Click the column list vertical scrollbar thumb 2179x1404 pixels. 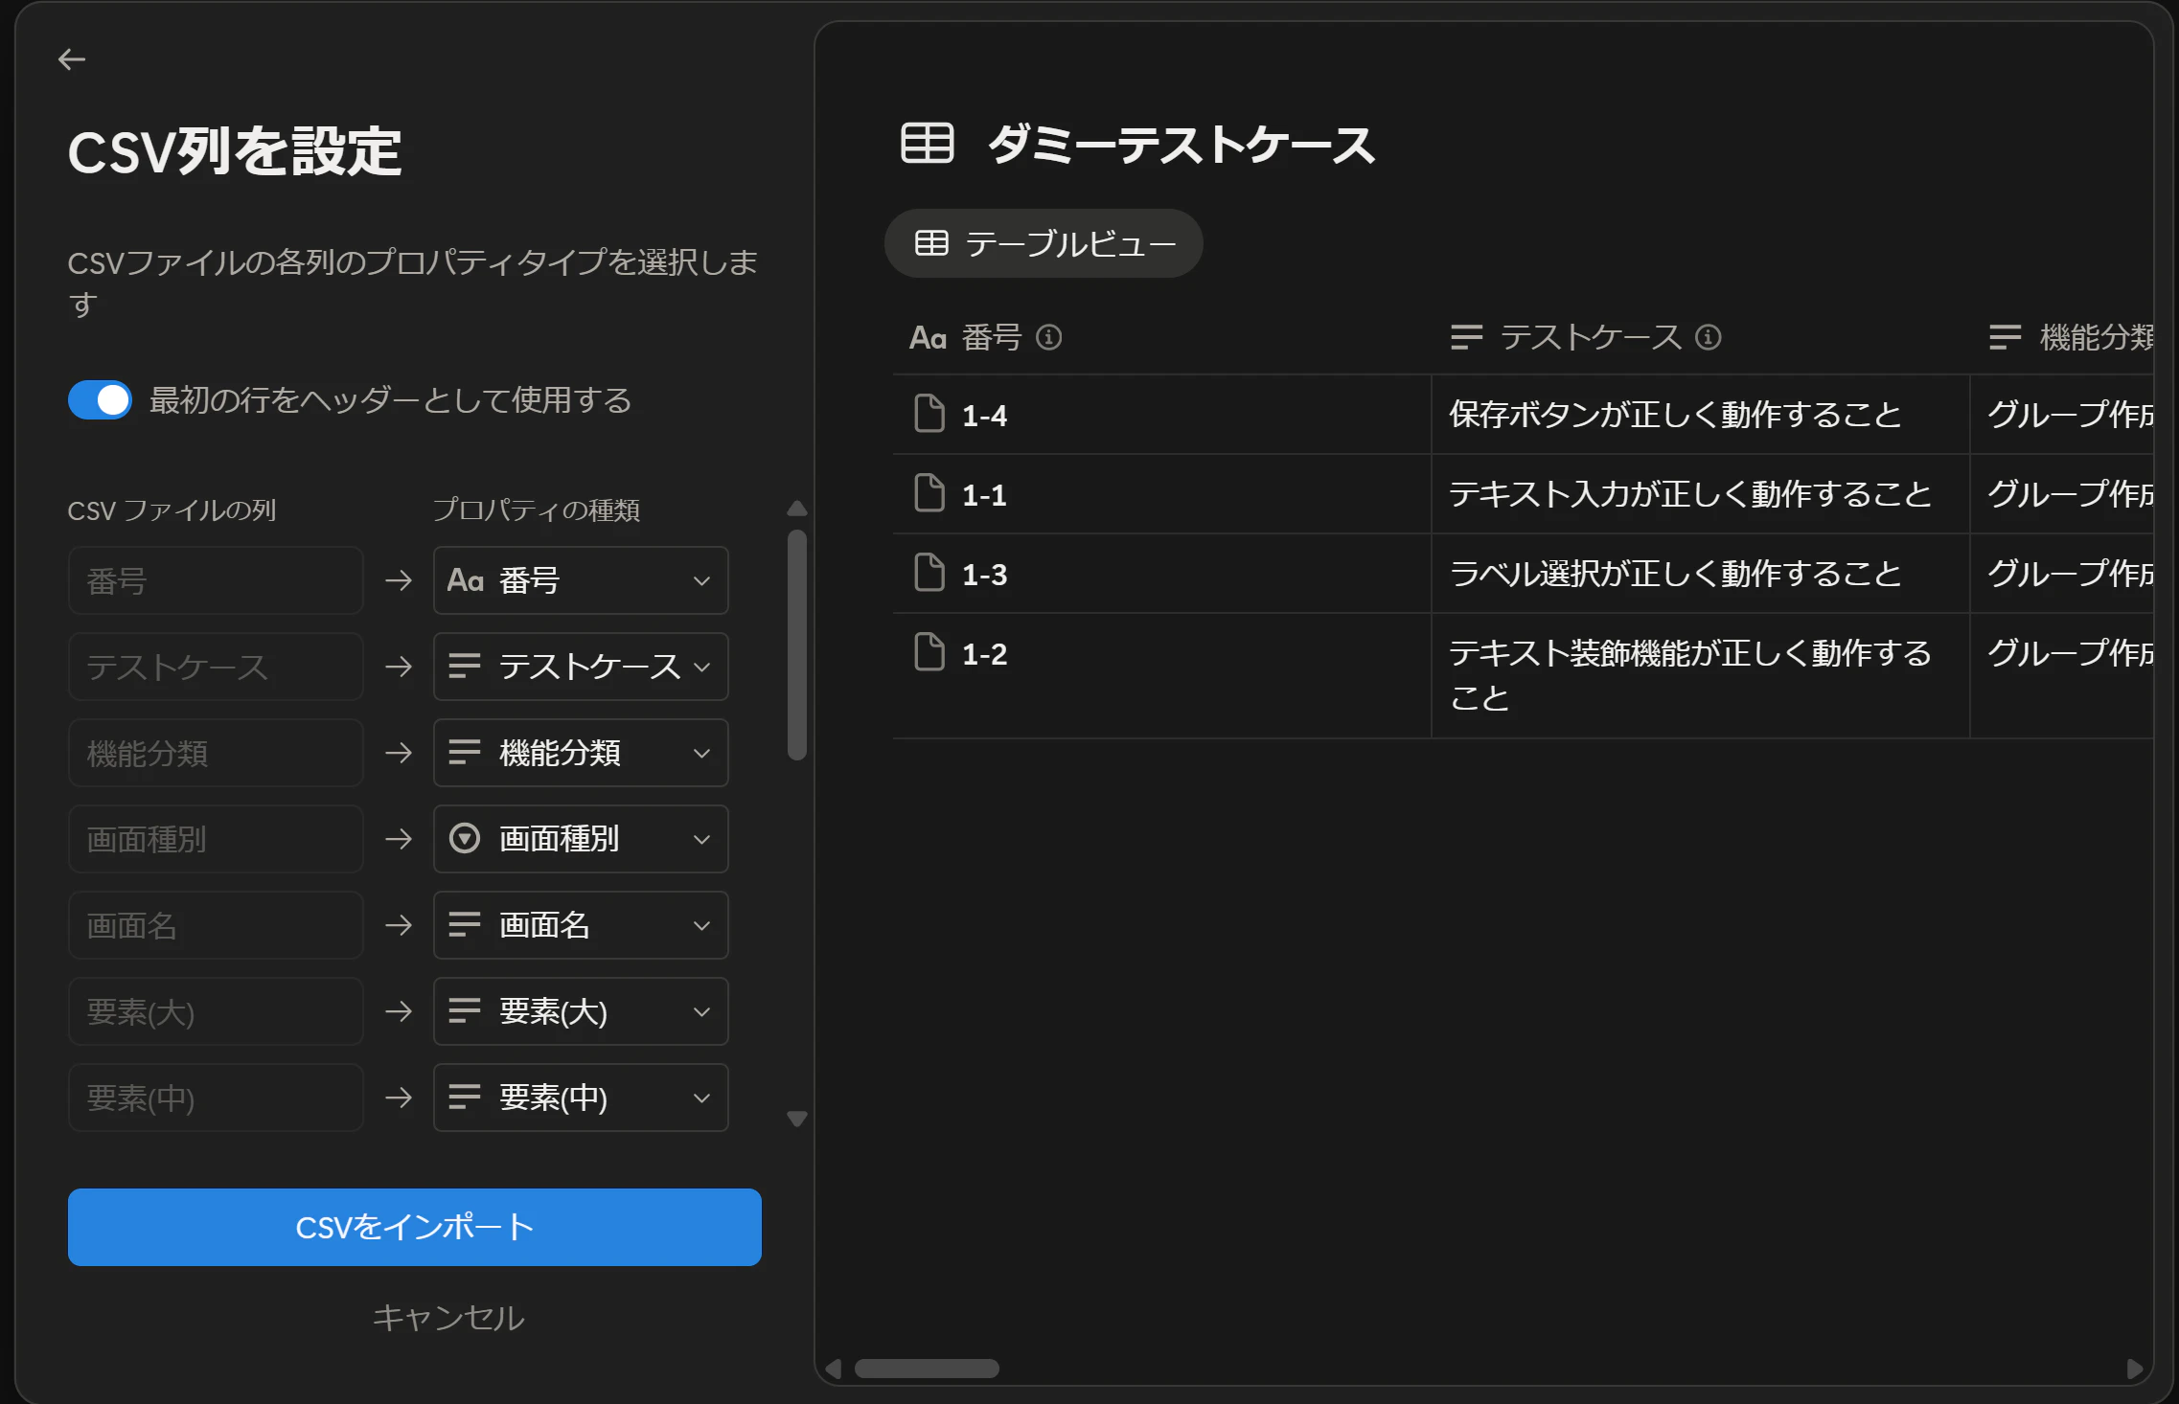[797, 645]
